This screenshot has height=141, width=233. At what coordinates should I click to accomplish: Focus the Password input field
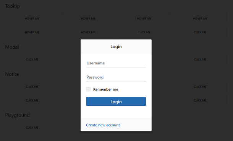(x=116, y=77)
